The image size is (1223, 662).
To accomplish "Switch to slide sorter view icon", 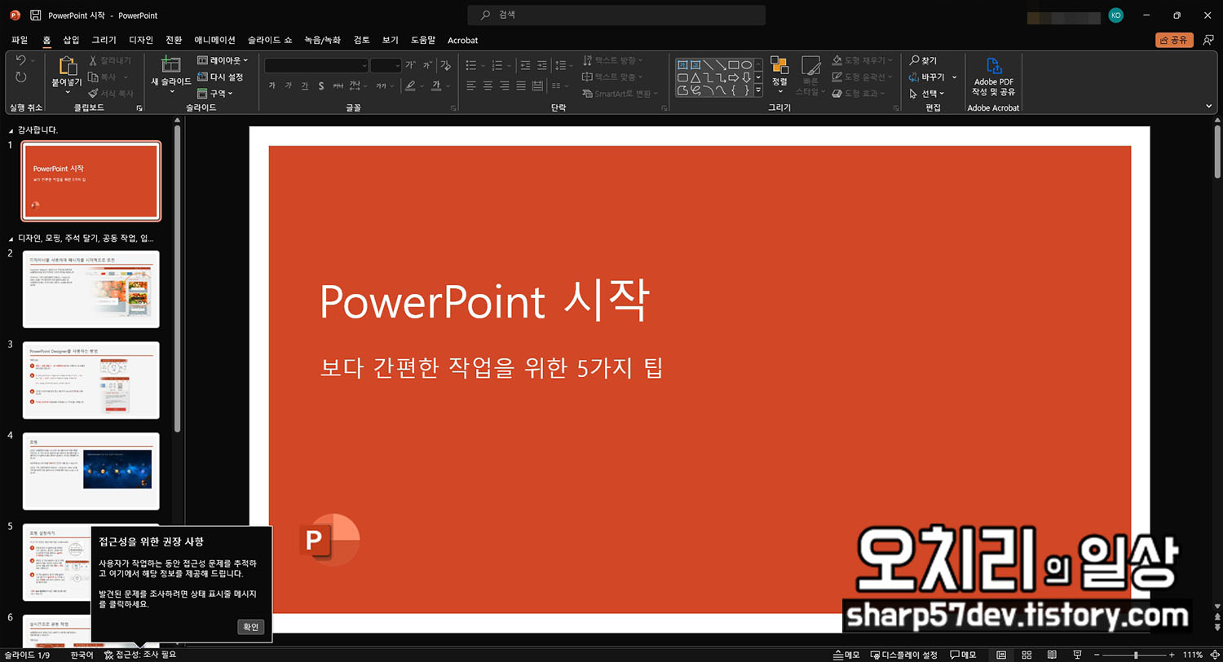I will [x=1027, y=655].
